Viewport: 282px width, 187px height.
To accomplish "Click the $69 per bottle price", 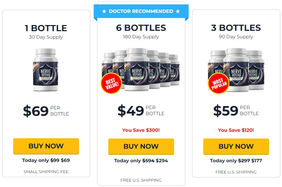I will (x=46, y=111).
